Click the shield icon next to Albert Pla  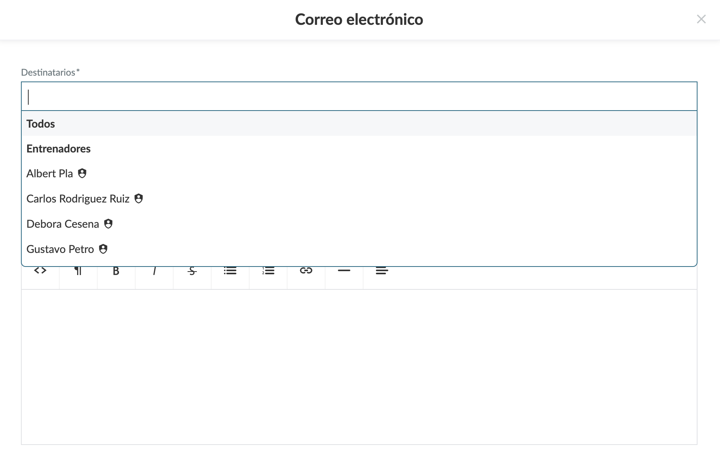pos(82,173)
